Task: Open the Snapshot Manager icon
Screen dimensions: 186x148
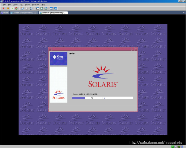Action: (x=31, y=8)
